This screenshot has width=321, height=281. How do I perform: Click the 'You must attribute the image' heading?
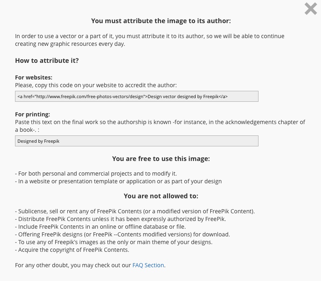click(x=161, y=21)
